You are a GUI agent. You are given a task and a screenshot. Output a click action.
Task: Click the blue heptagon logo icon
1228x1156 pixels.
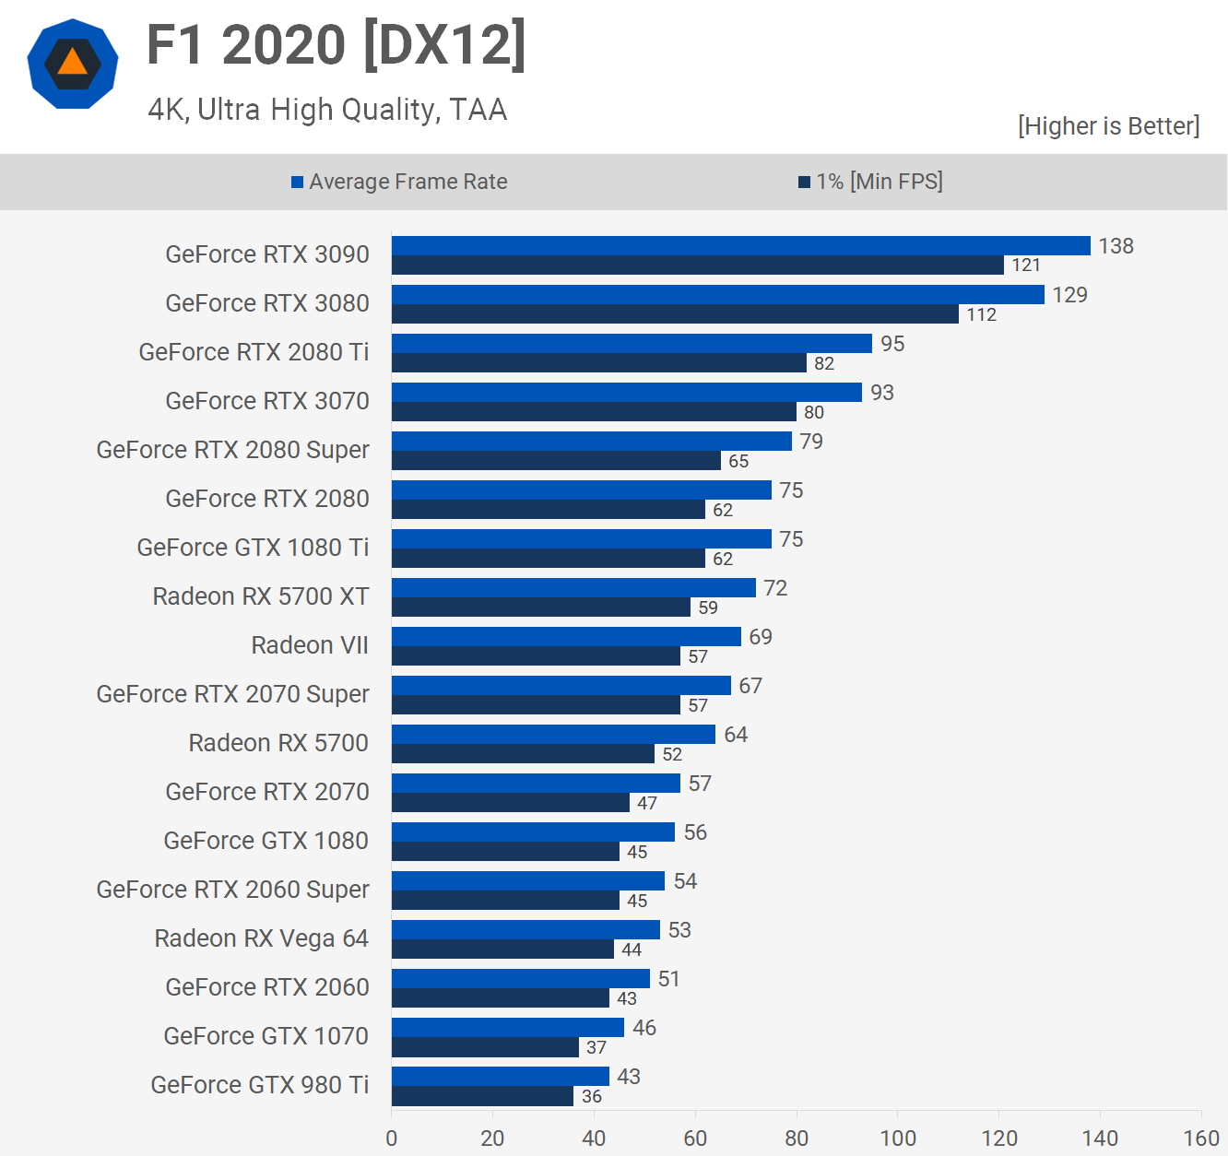click(73, 64)
